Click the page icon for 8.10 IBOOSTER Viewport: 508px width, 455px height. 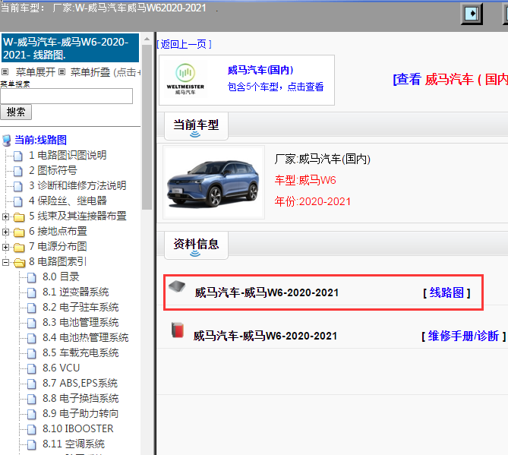(x=32, y=430)
